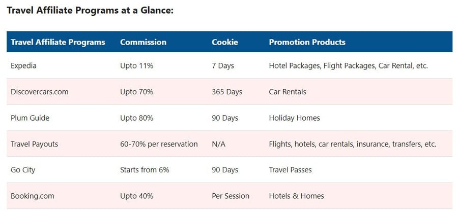
Task: Click the Travel Affiliate Programs column header
Action: [x=58, y=42]
